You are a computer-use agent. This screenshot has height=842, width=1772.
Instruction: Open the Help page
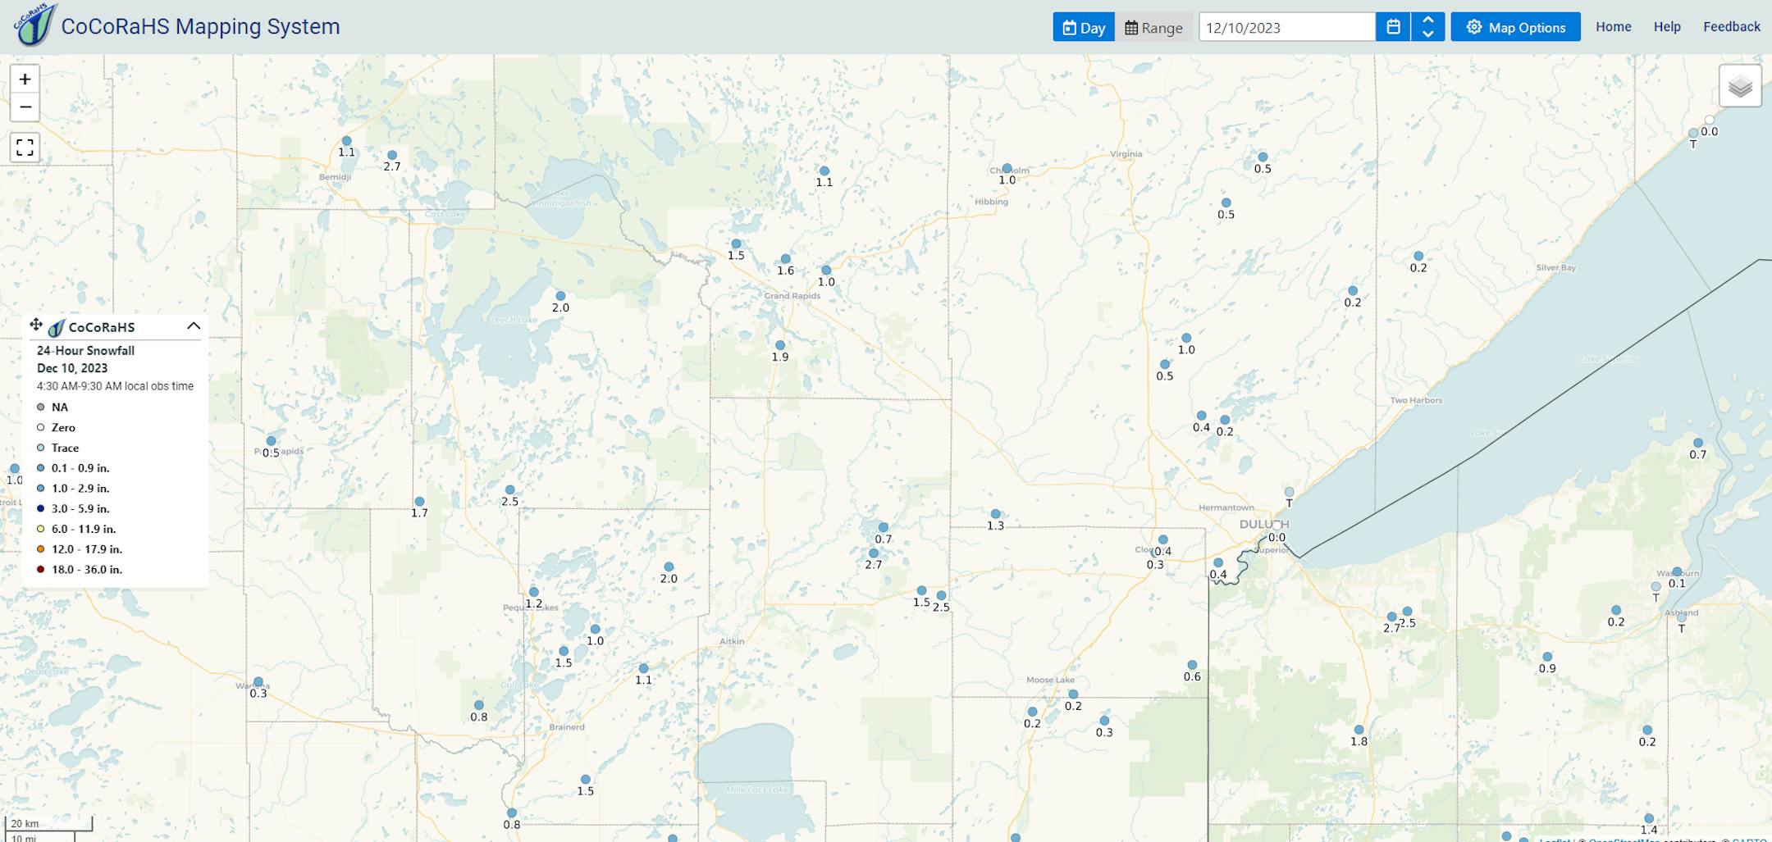[x=1667, y=26]
